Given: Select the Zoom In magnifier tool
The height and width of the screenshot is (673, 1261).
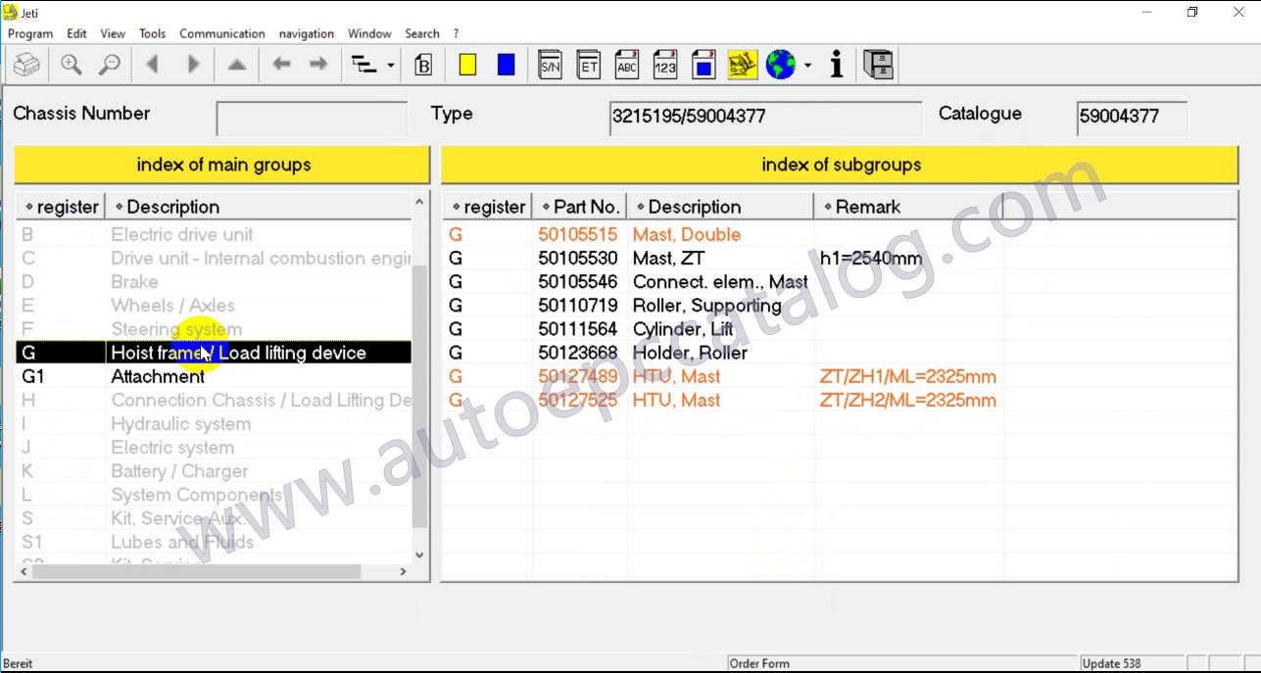Looking at the screenshot, I should [x=71, y=65].
